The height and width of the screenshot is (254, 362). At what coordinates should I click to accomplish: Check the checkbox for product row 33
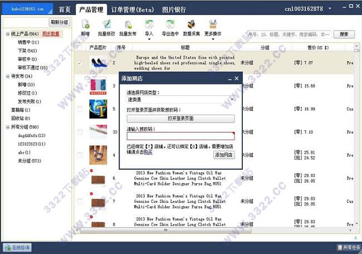tap(80, 132)
